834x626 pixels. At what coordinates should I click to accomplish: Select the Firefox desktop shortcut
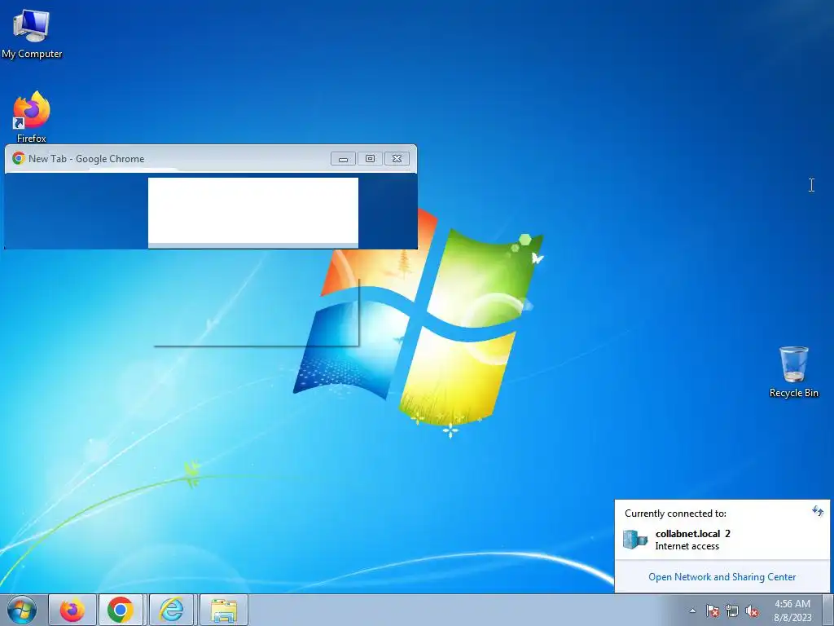click(x=32, y=117)
